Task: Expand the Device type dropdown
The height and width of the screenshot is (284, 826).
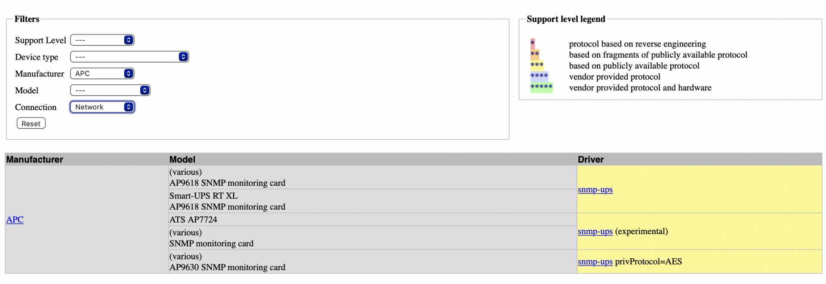Action: (129, 57)
